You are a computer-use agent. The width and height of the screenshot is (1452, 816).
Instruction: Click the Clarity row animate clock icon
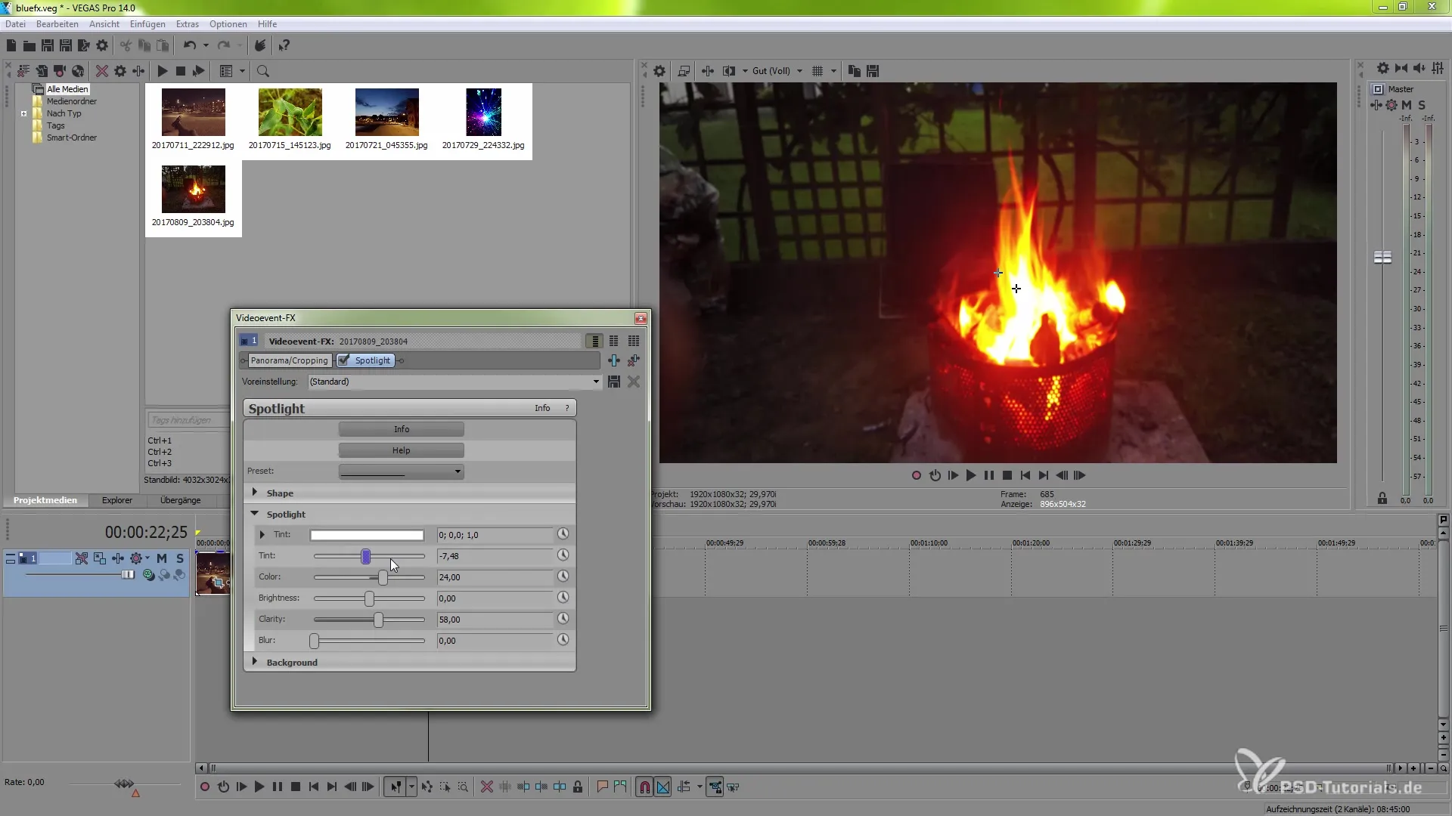click(563, 619)
